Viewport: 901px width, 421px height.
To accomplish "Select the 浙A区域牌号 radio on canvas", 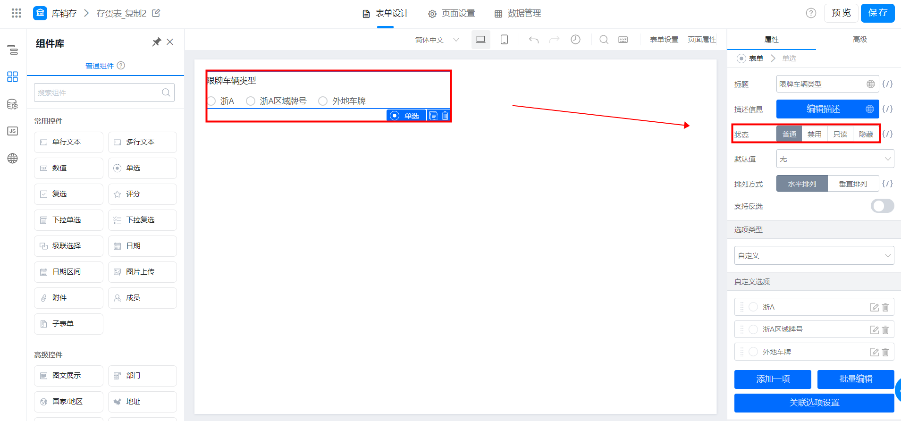I will [251, 101].
